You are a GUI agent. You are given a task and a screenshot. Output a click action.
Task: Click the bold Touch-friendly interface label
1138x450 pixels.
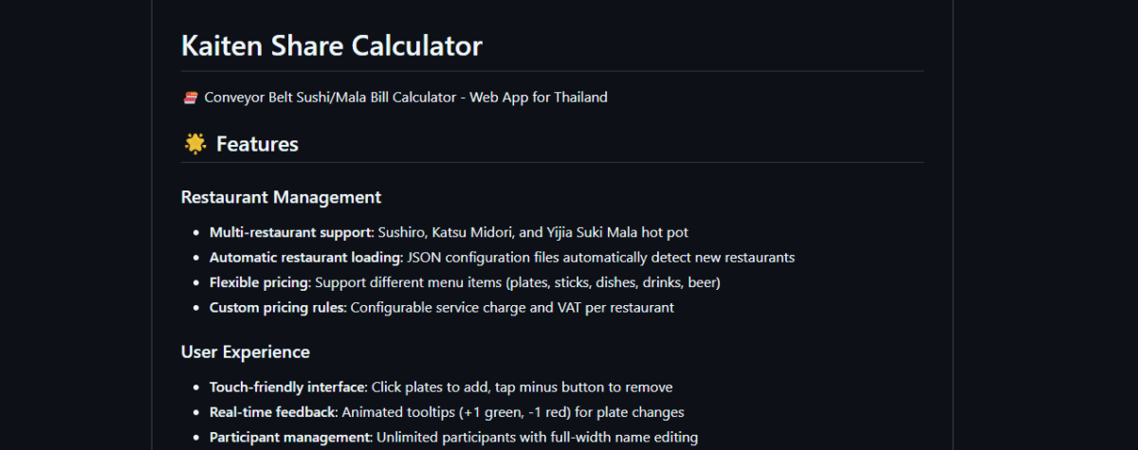[x=288, y=387]
